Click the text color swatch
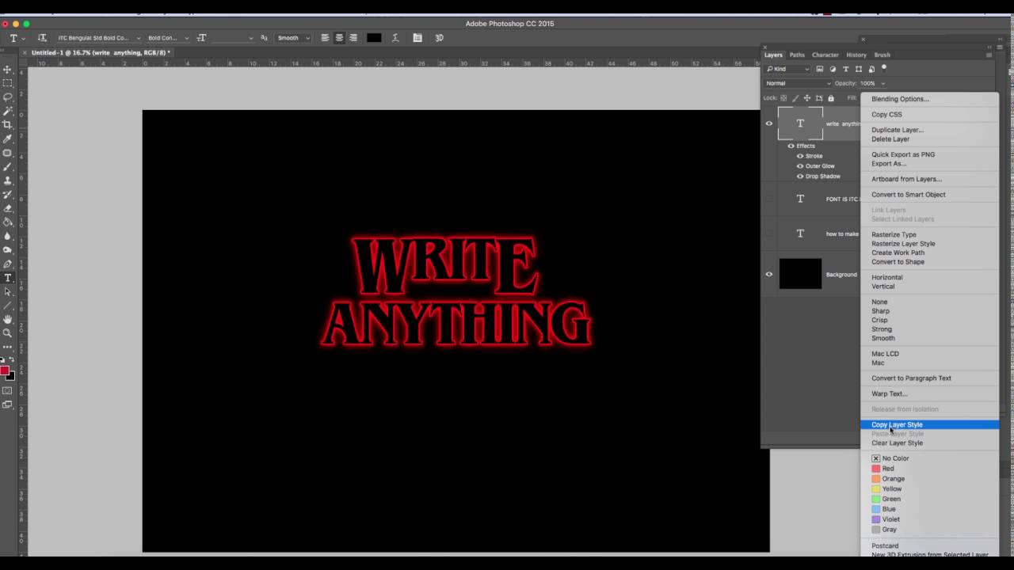The image size is (1014, 570). [374, 37]
